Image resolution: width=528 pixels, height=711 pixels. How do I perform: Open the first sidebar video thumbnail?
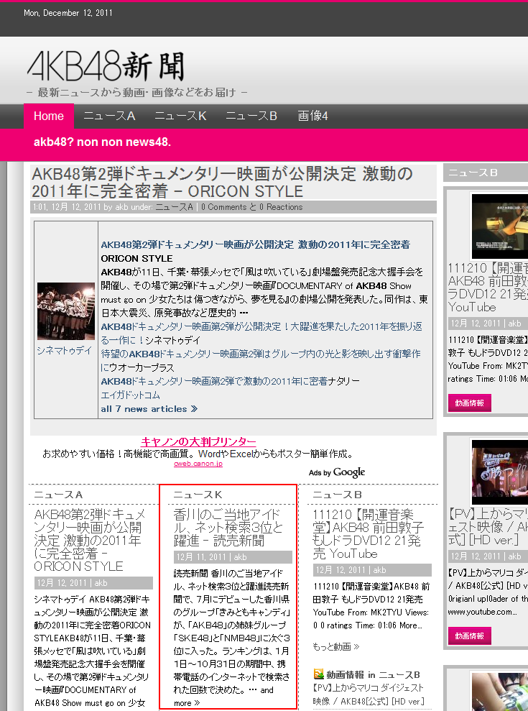(x=499, y=226)
